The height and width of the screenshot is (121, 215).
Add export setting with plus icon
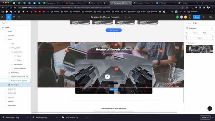pos(212,28)
